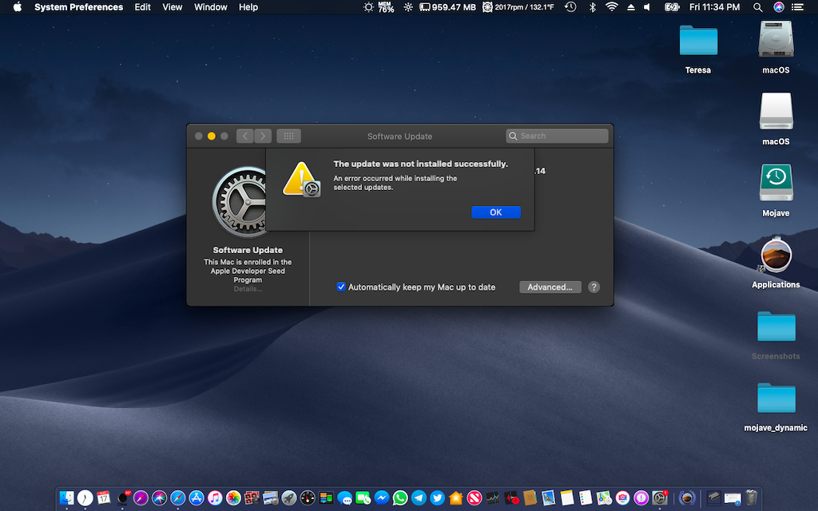Image resolution: width=818 pixels, height=511 pixels.
Task: Open the Help menu
Action: coord(248,6)
